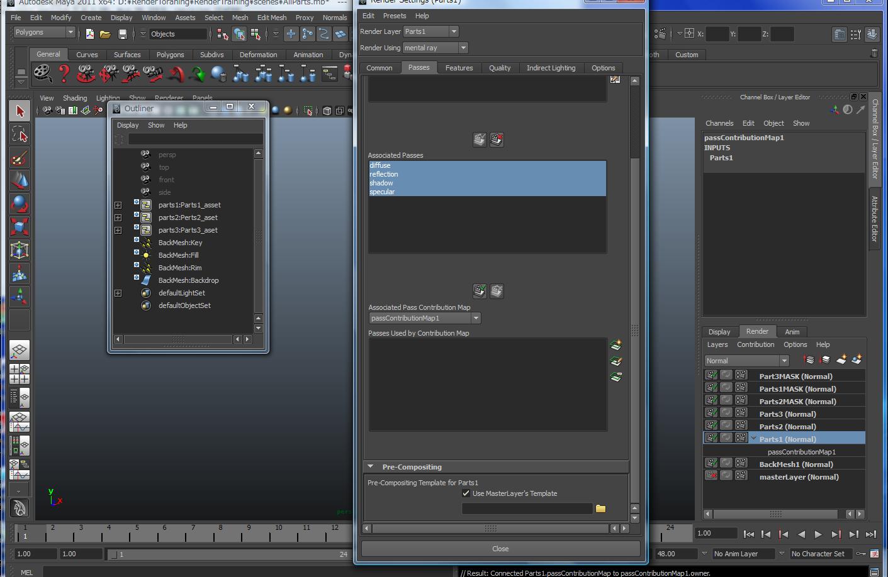
Task: Collapse the Pre-Compositing section
Action: (x=371, y=467)
